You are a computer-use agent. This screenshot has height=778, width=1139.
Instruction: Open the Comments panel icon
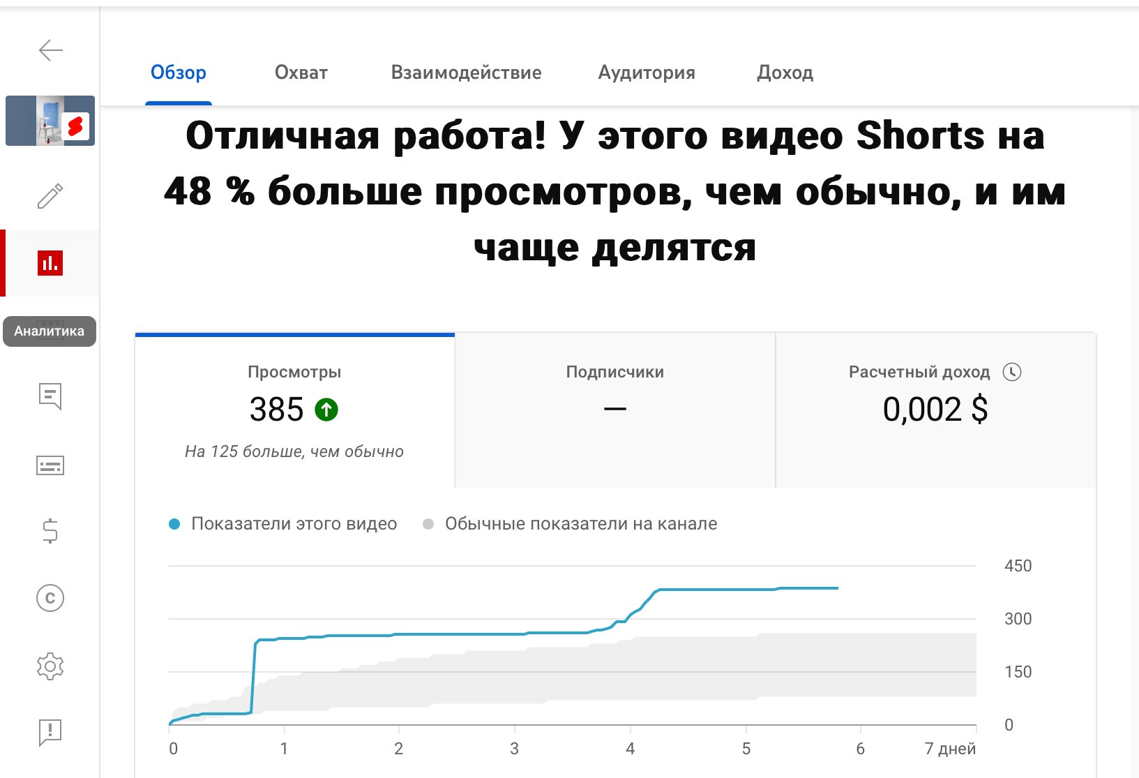pos(50,396)
